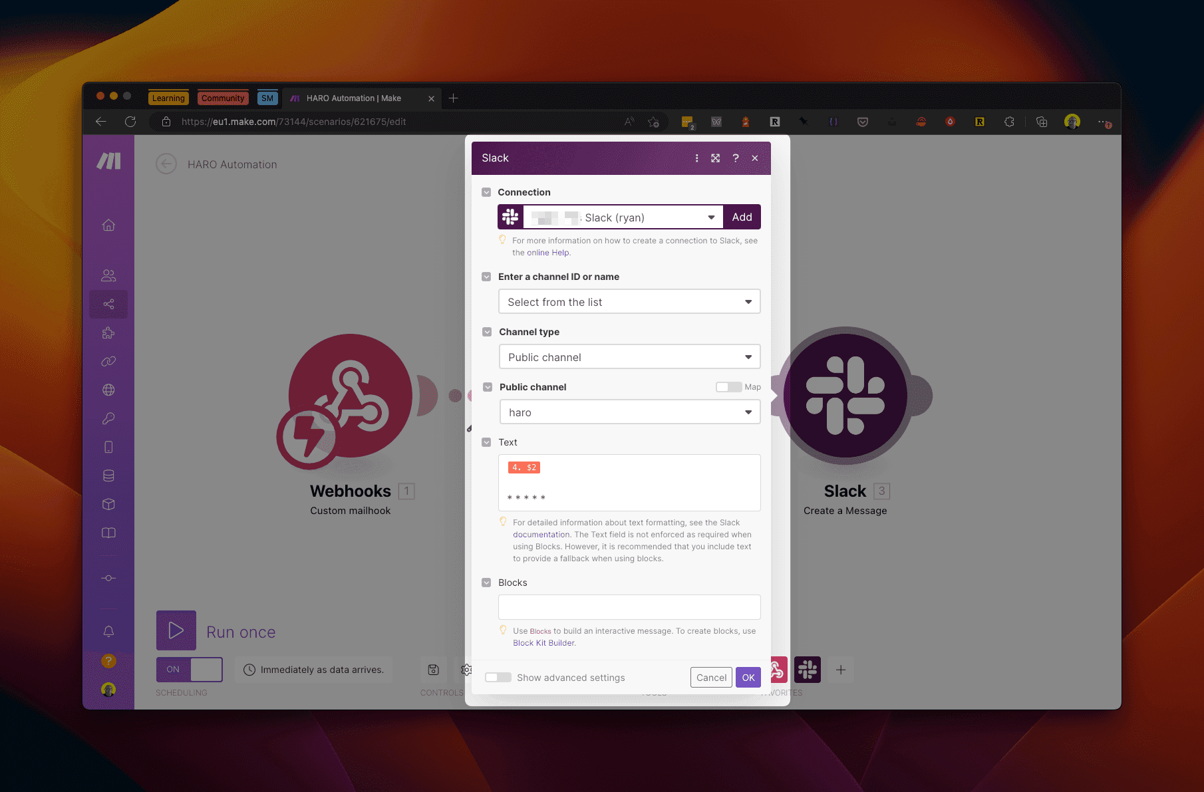Open Resource hub book icon in sidebar
Image resolution: width=1204 pixels, height=792 pixels.
tap(108, 533)
